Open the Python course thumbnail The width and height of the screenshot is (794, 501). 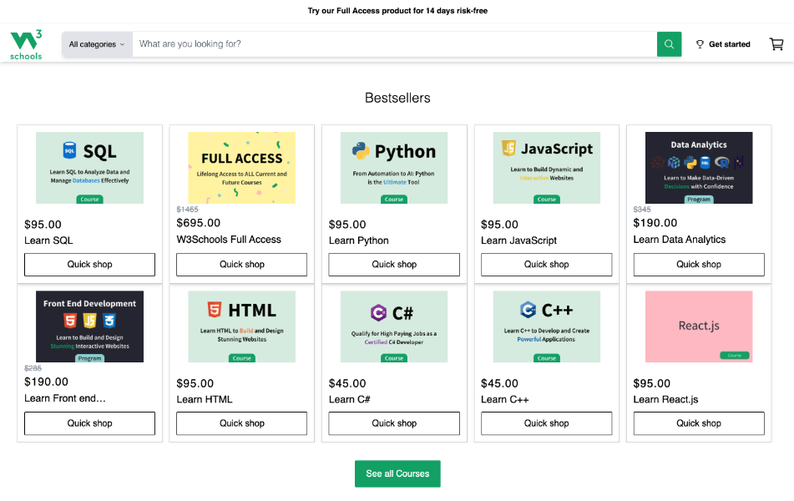pos(394,168)
